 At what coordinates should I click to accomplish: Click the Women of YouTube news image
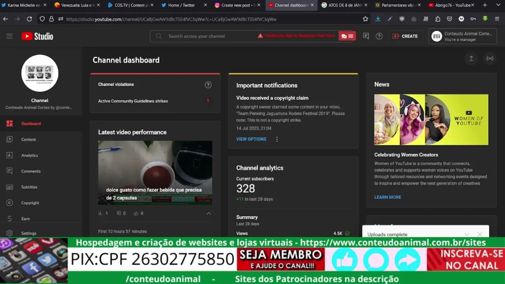431,120
